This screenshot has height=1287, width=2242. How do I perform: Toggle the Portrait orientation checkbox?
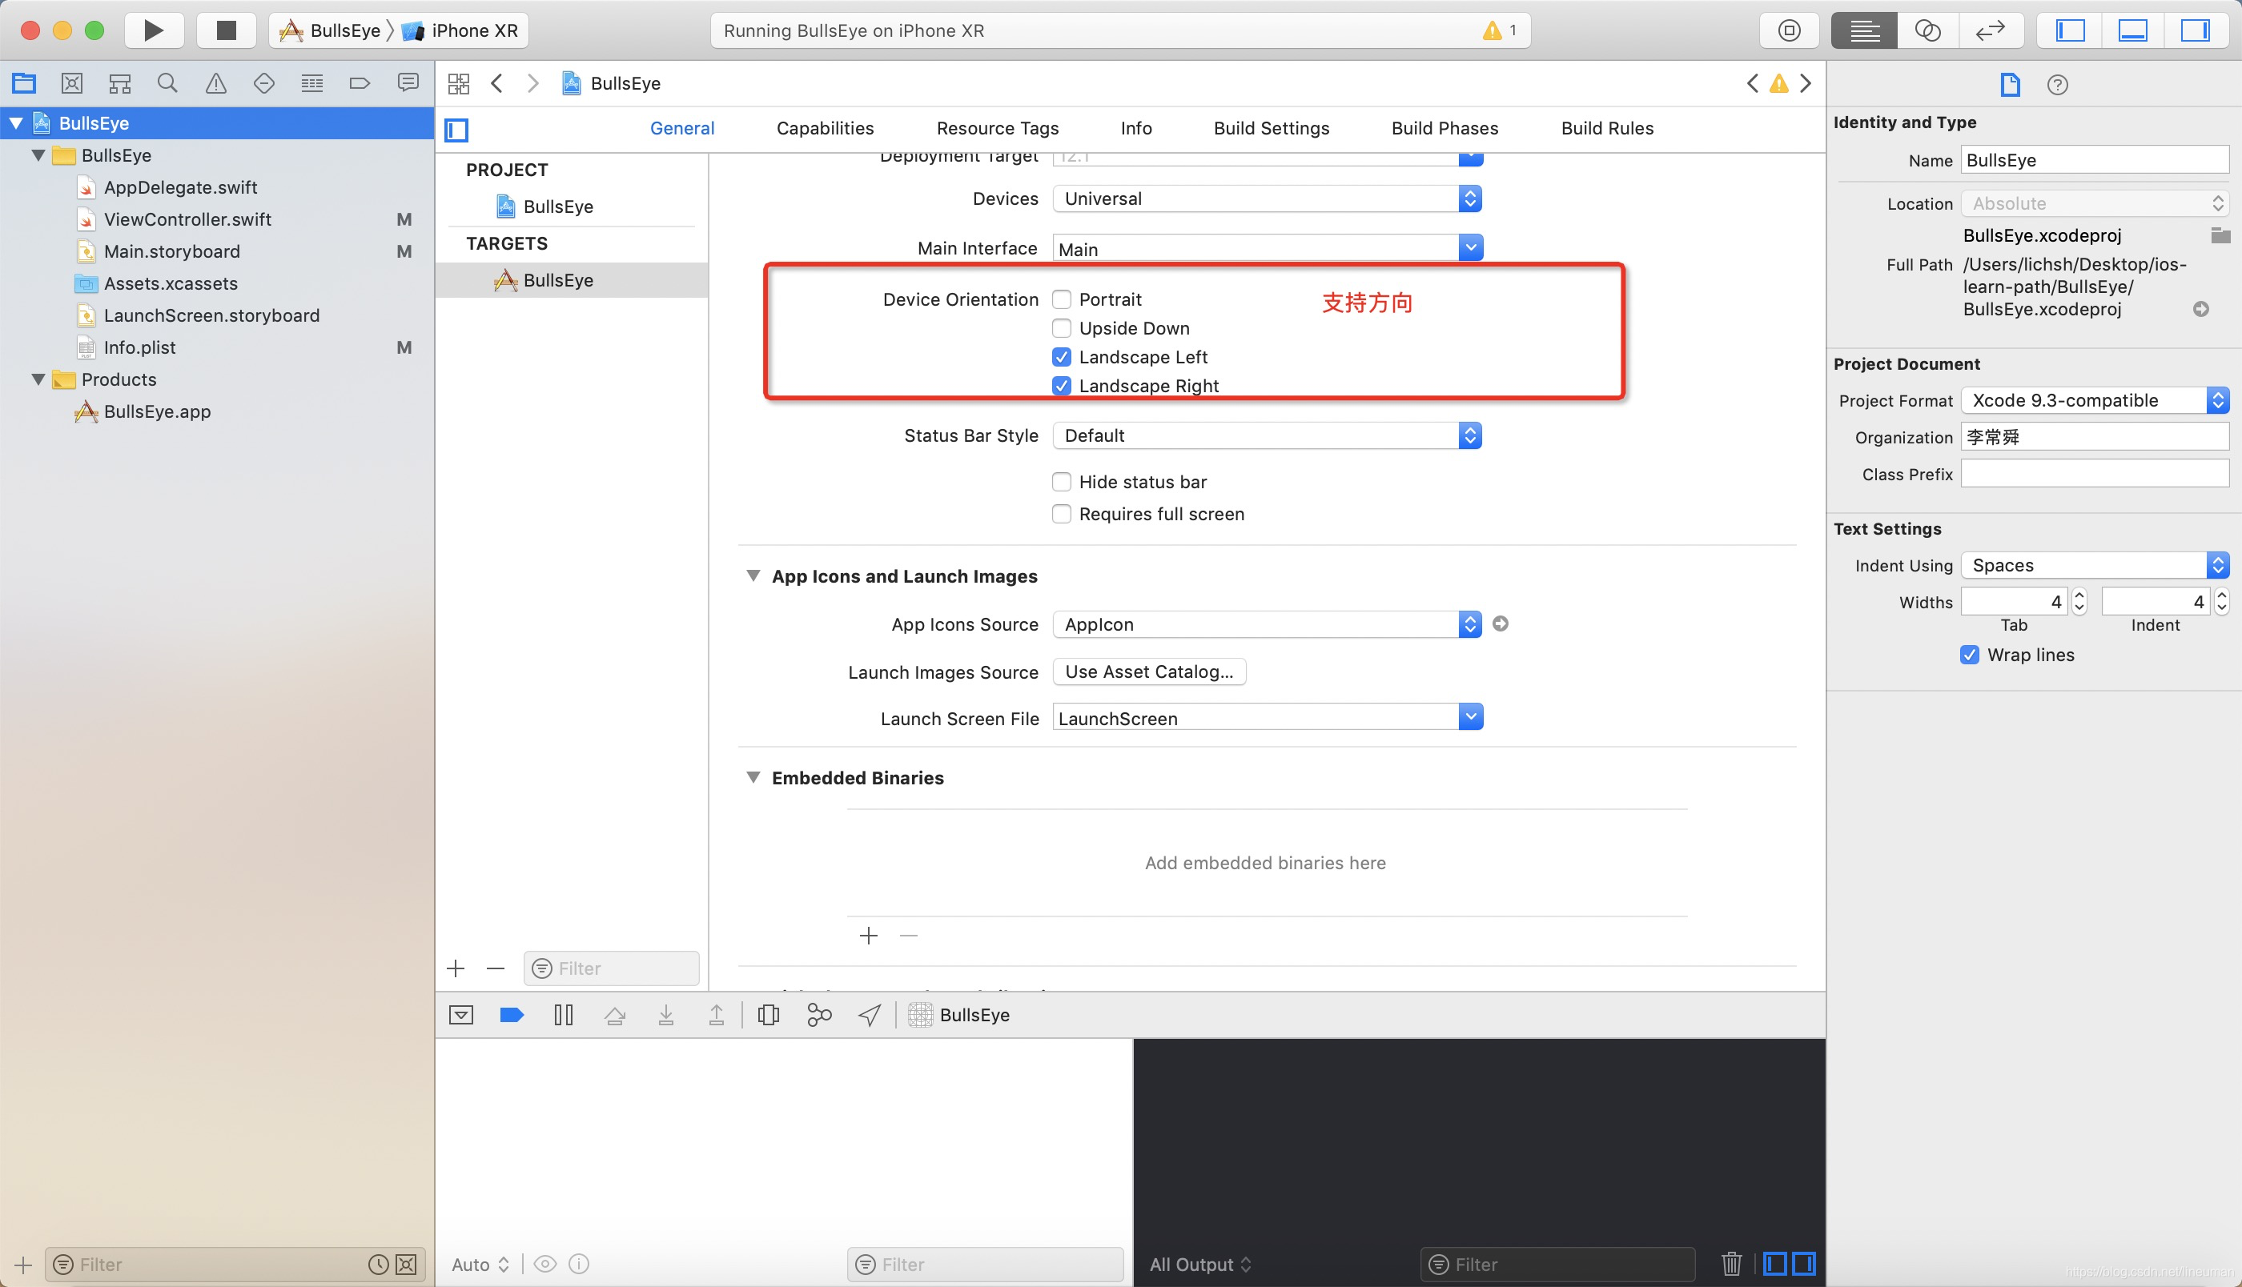(x=1061, y=299)
